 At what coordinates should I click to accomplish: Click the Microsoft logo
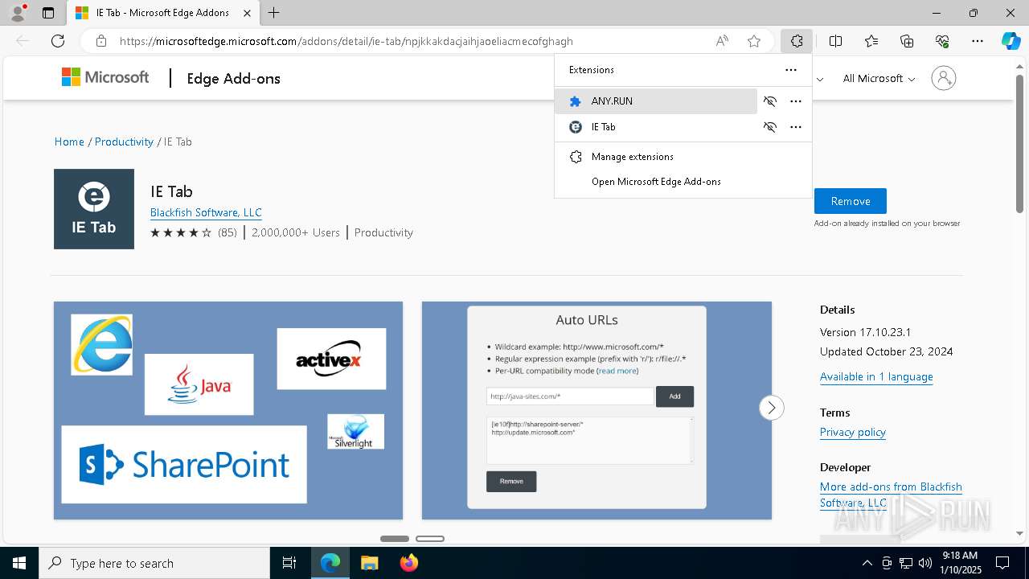tap(105, 77)
